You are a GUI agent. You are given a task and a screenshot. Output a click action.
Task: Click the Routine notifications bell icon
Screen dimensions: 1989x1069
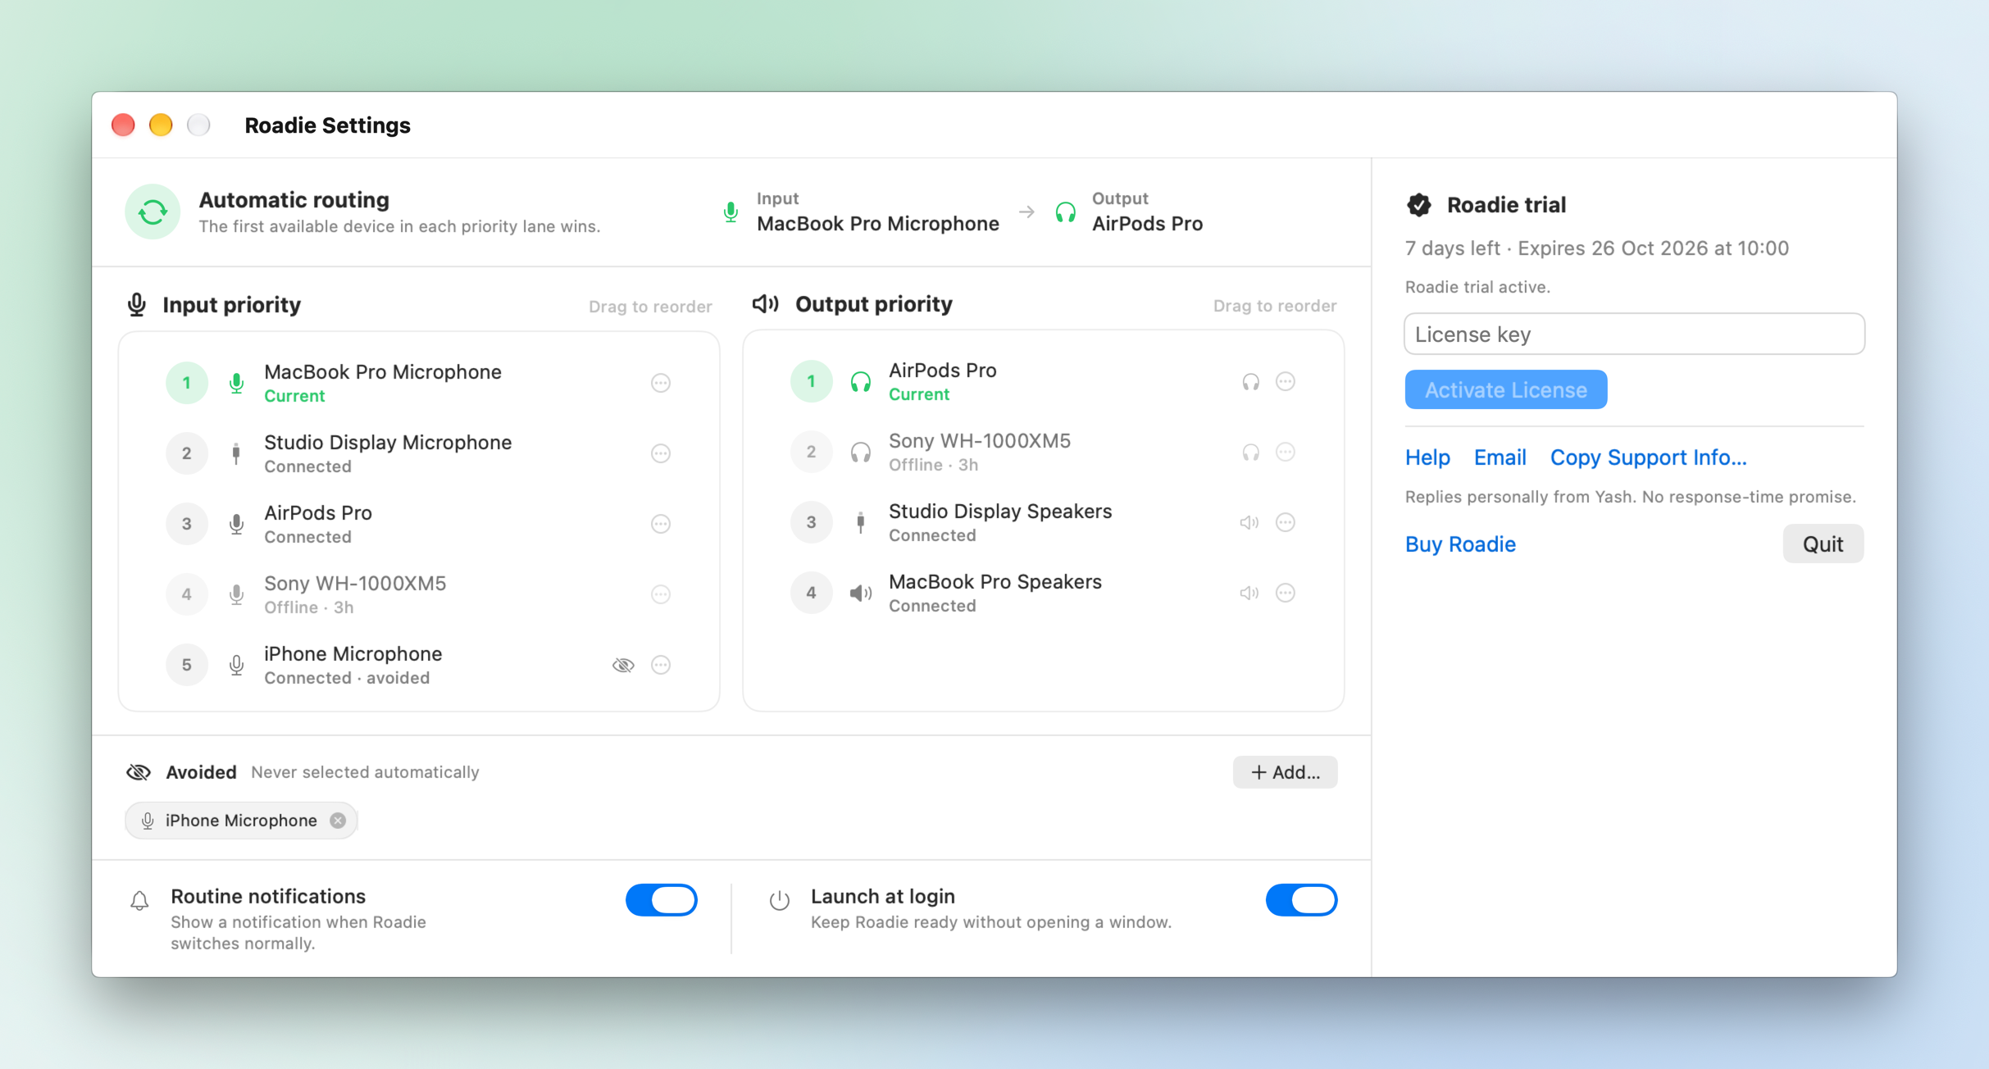[x=139, y=901]
